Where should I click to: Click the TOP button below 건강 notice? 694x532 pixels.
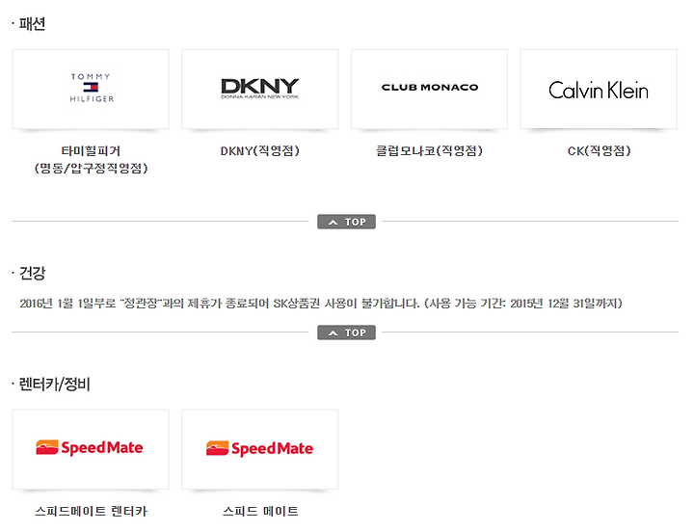point(347,332)
